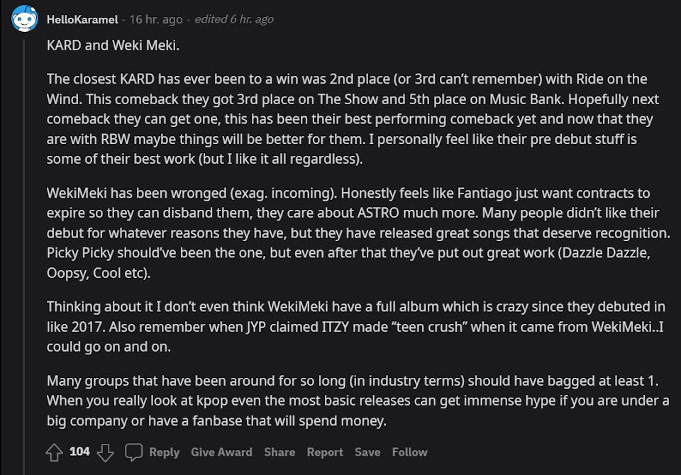
Task: Report this comment
Action: click(325, 452)
